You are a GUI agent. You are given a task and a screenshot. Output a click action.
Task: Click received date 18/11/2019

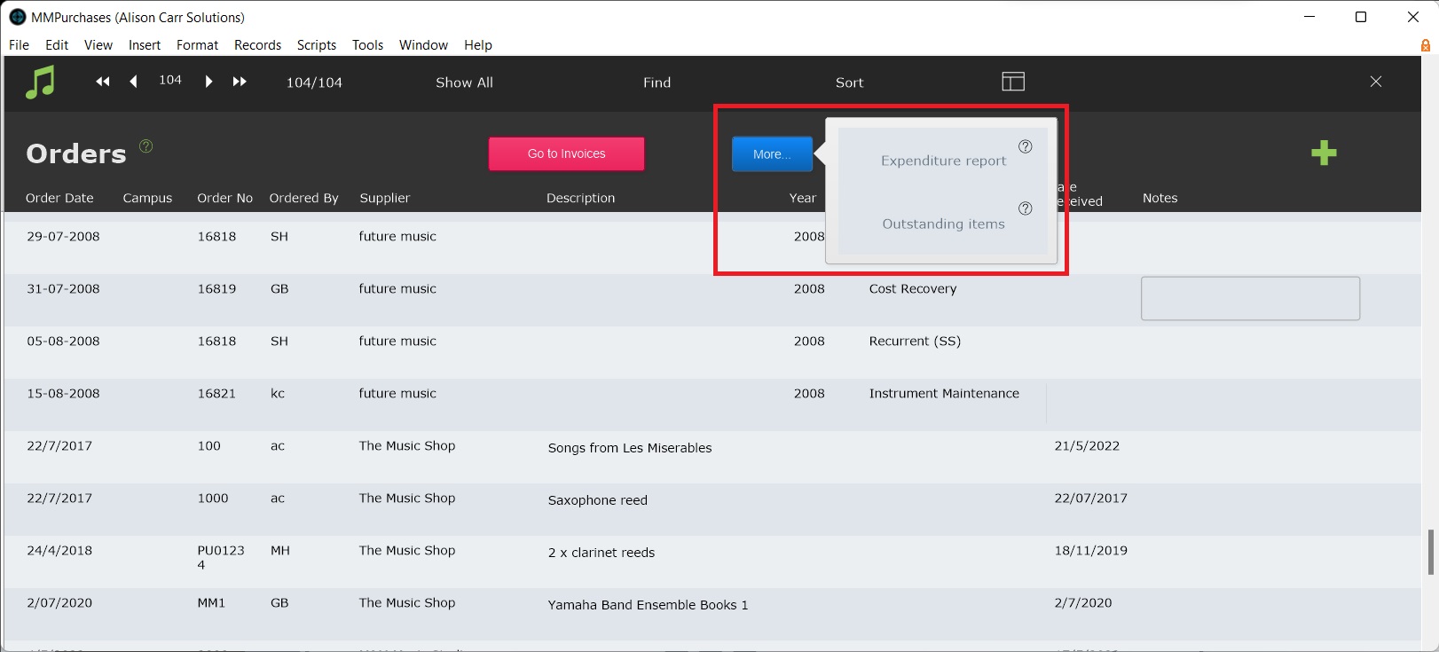(x=1090, y=550)
